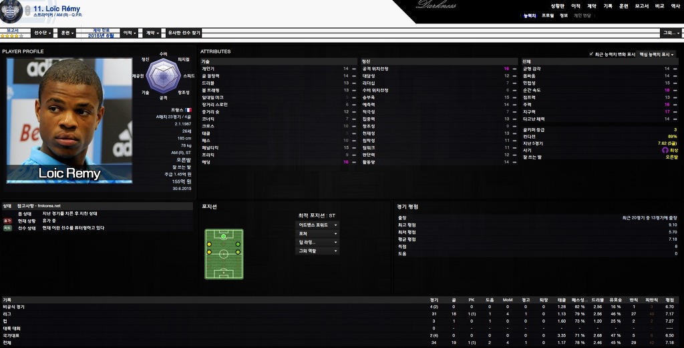Screen dimensions: 684x348
Task: Switch to the 능력치 sub-tab
Action: tap(530, 16)
